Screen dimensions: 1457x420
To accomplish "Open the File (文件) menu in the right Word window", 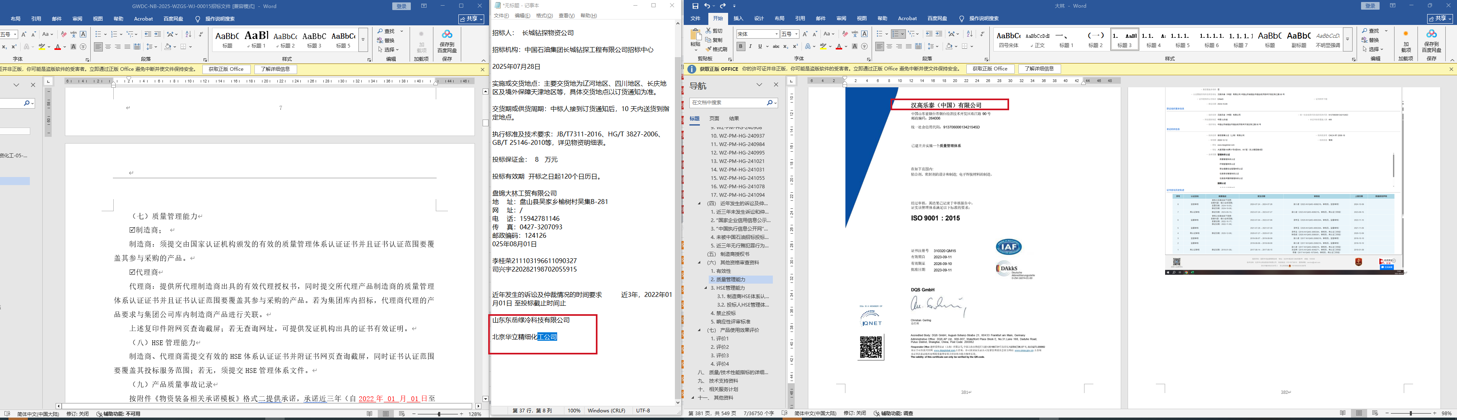I will [x=695, y=19].
